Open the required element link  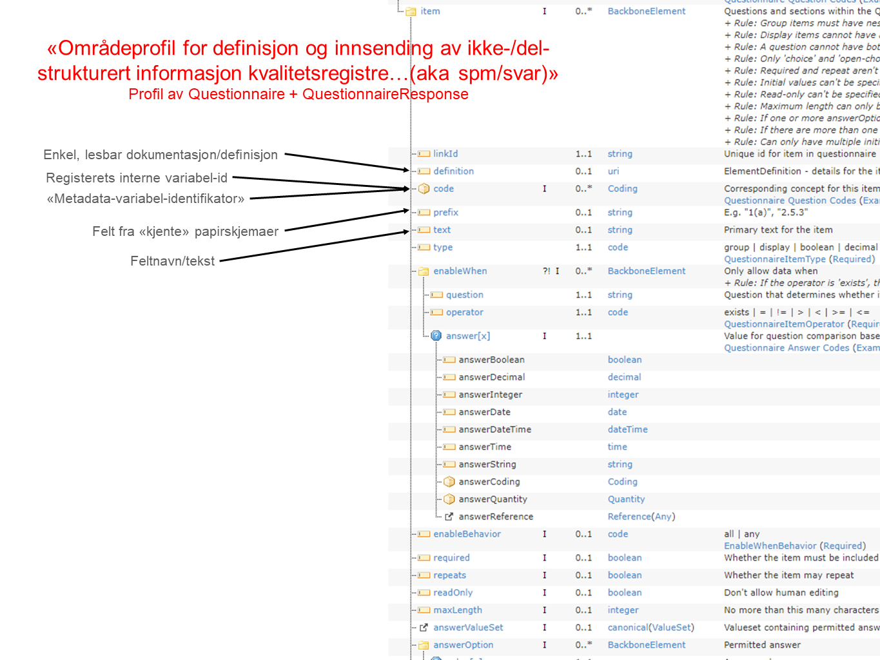tap(451, 558)
